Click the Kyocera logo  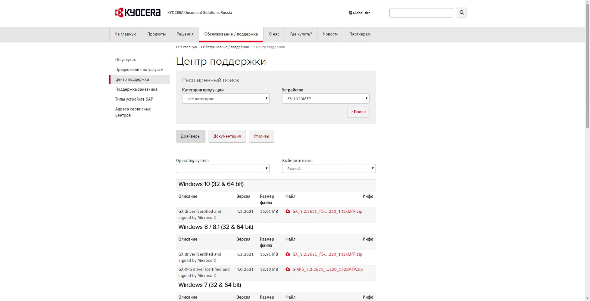click(x=138, y=13)
